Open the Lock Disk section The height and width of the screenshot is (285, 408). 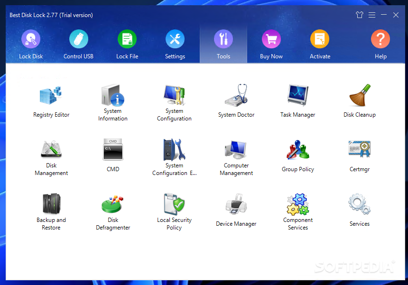pyautogui.click(x=31, y=45)
